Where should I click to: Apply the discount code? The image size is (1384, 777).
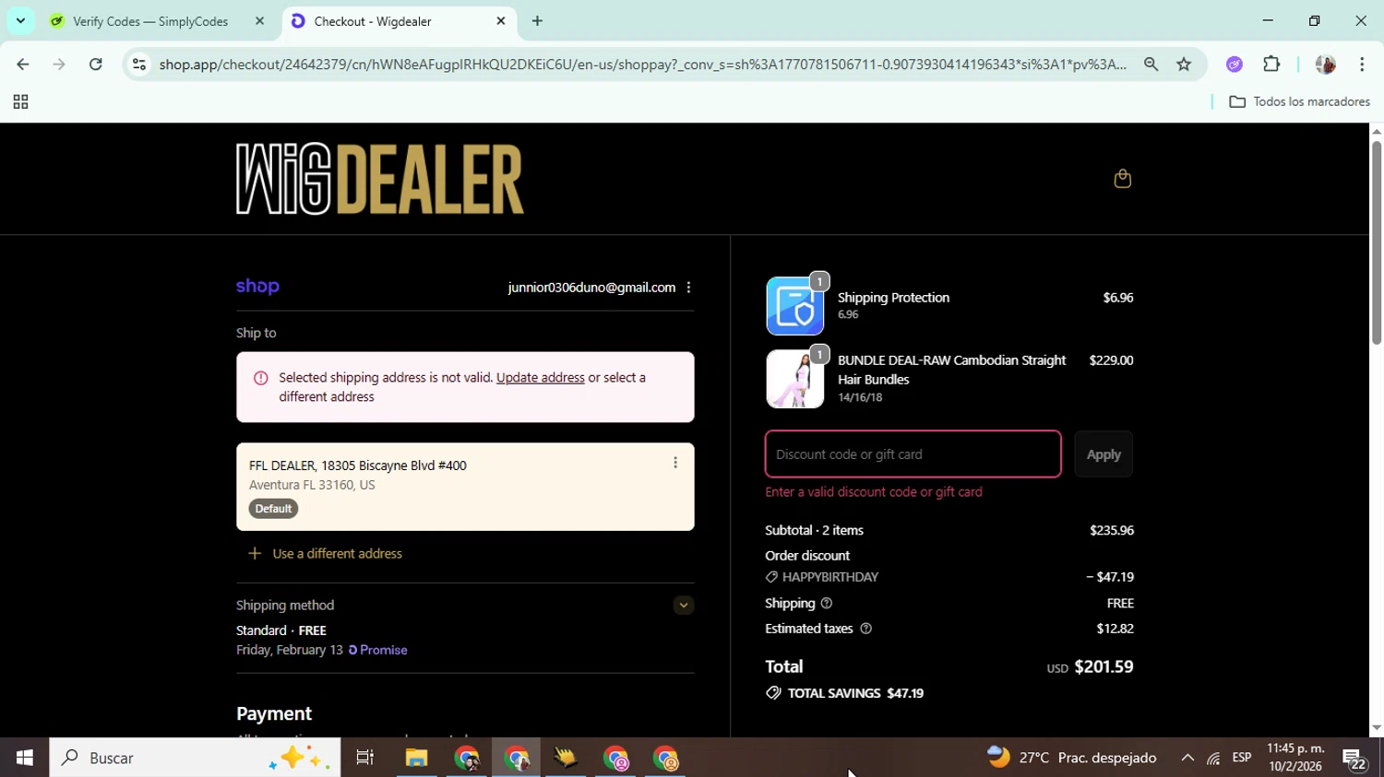(x=1104, y=454)
